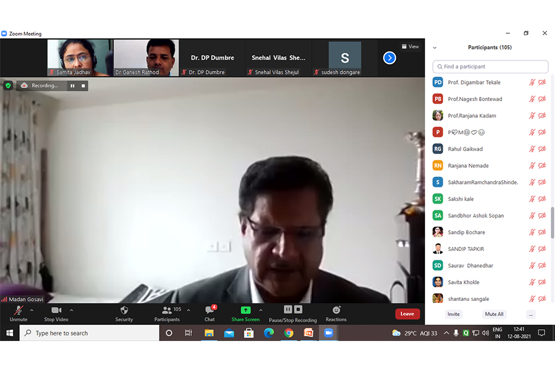Invite someone to the meeting
Image resolution: width=555 pixels, height=370 pixels.
coord(453,314)
